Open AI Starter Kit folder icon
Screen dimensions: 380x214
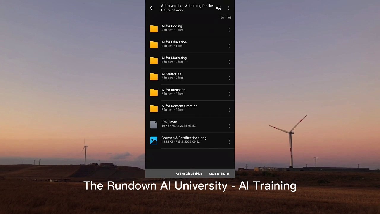point(153,77)
